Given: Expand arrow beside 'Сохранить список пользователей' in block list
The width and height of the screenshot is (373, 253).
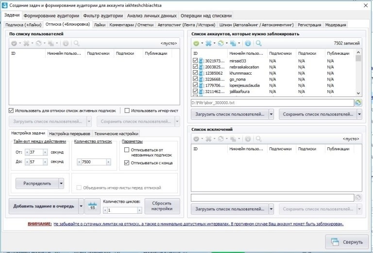Looking at the screenshot, I should click(x=359, y=114).
